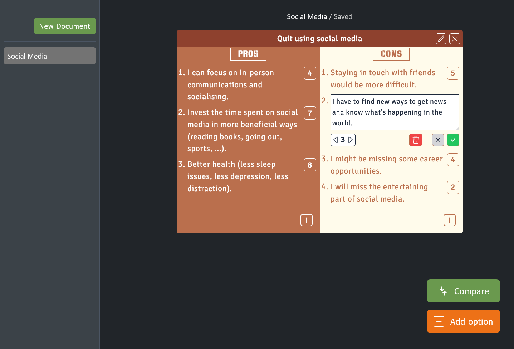Image resolution: width=514 pixels, height=349 pixels.
Task: Select the weight 5 badge on staying in touch
Action: tap(453, 73)
